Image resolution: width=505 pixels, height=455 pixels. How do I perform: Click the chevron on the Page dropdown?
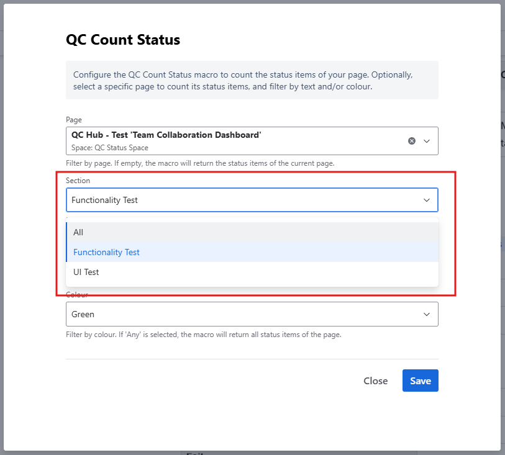pyautogui.click(x=427, y=141)
